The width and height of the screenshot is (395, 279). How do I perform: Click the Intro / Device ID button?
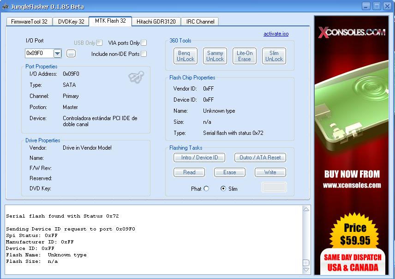[199, 158]
